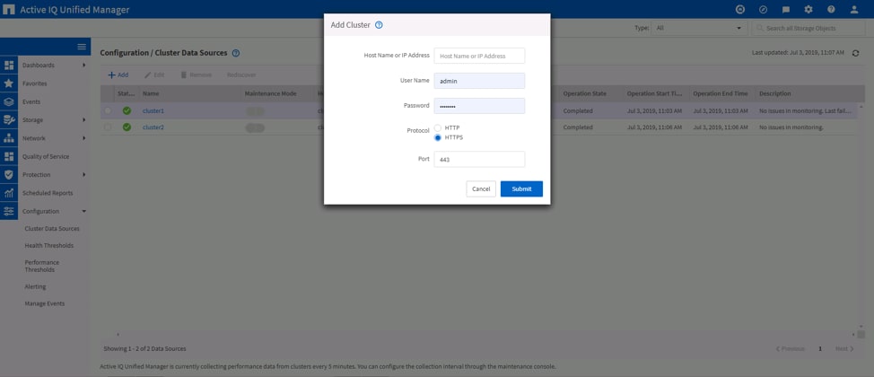Toggle Maintenance Mode switch for cluster1
Screen dimensions: 874x377
coord(255,111)
